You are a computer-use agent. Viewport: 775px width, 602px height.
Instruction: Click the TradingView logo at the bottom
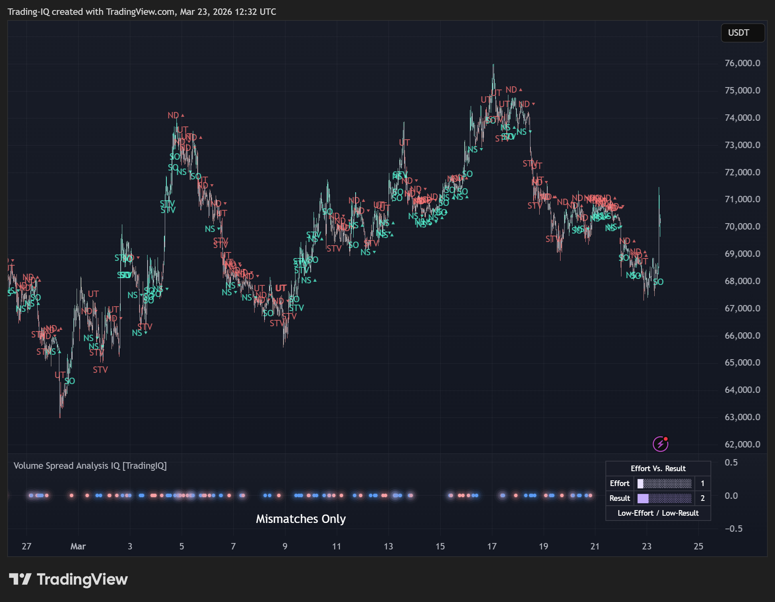[68, 579]
